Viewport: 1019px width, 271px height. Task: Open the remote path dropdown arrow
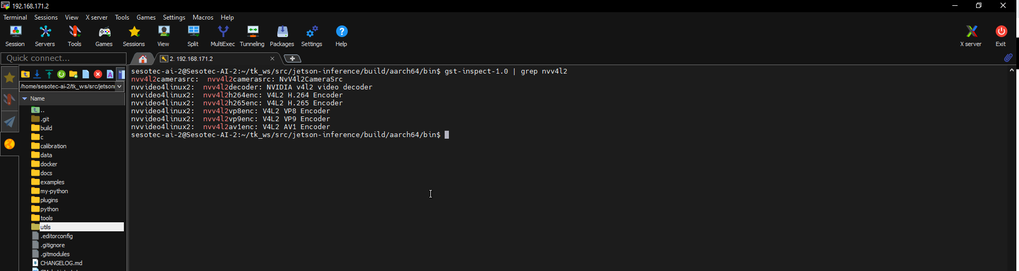pos(120,86)
